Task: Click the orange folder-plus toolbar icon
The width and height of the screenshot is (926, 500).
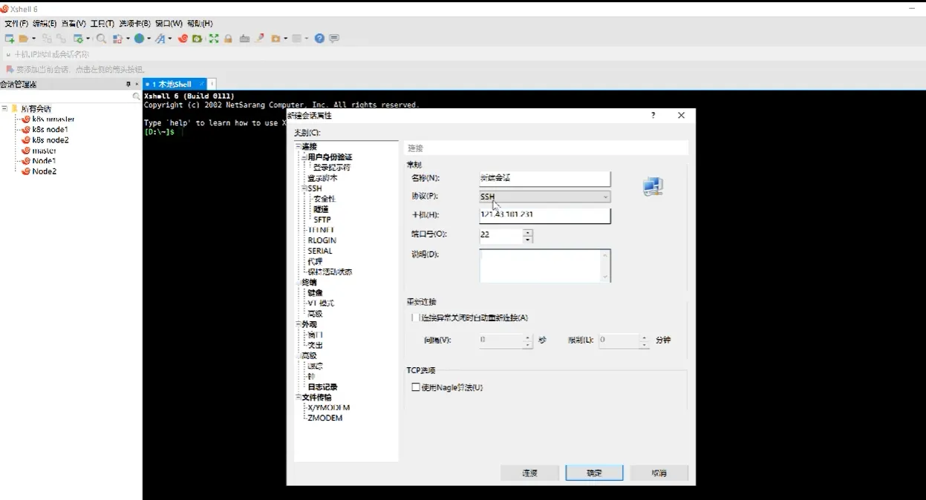Action: pyautogui.click(x=276, y=39)
